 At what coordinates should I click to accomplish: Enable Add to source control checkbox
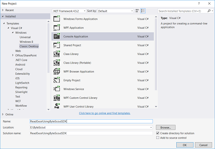[158, 138]
